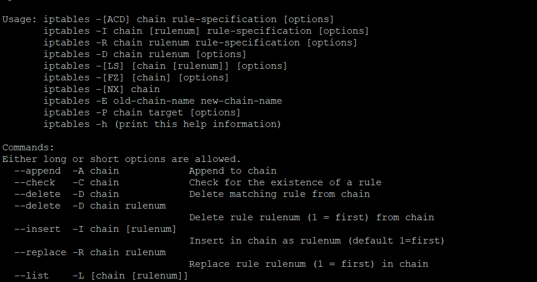
Task: Click the '--check' option text
Action: (x=34, y=183)
